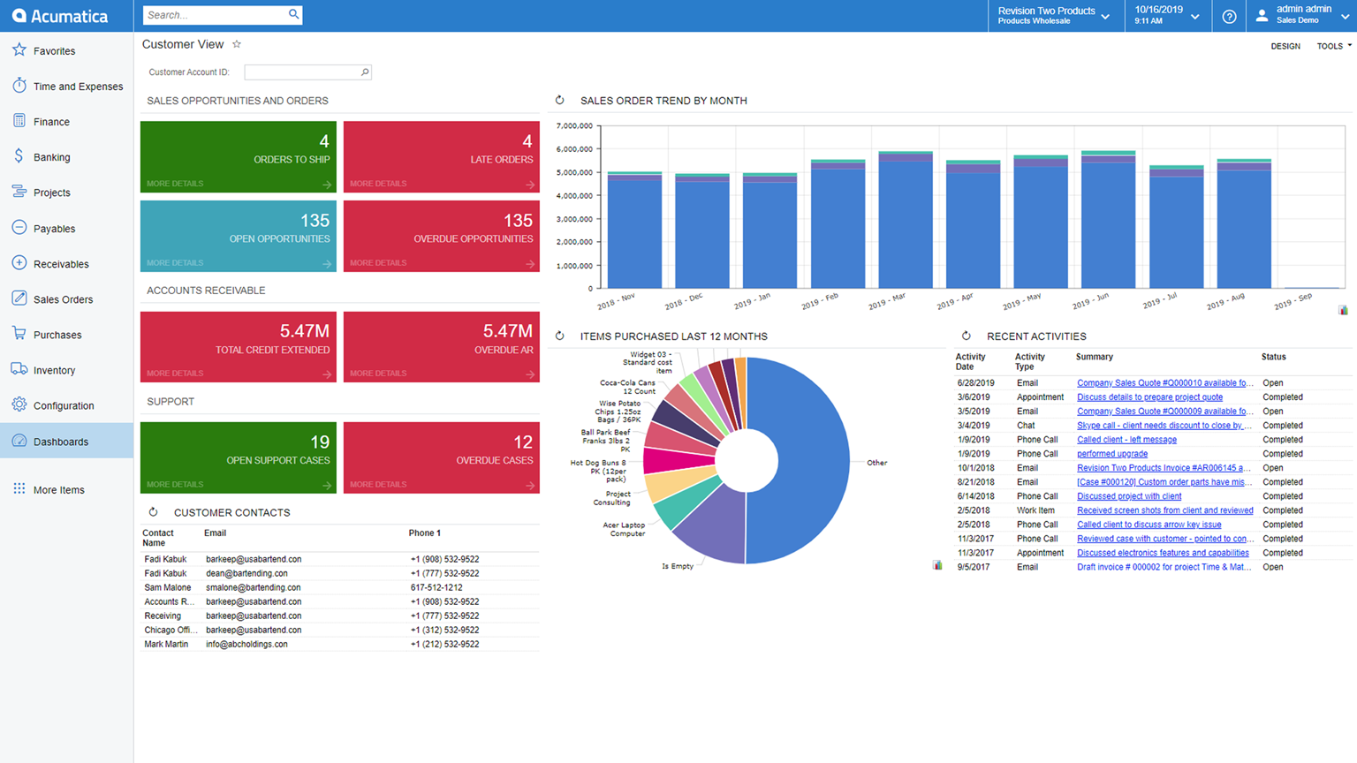Screen dimensions: 1357x763
Task: Click the chart export icon below the trend chart
Action: [x=1342, y=310]
